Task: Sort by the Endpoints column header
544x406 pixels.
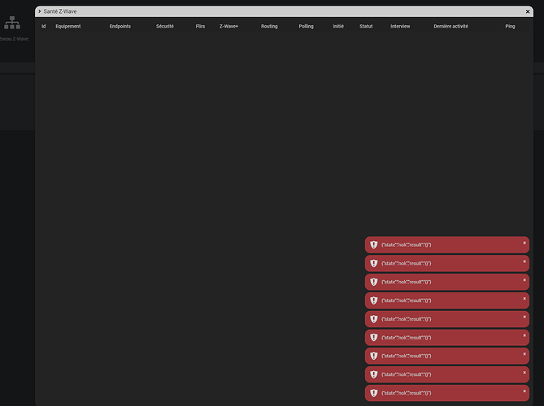Action: 120,26
